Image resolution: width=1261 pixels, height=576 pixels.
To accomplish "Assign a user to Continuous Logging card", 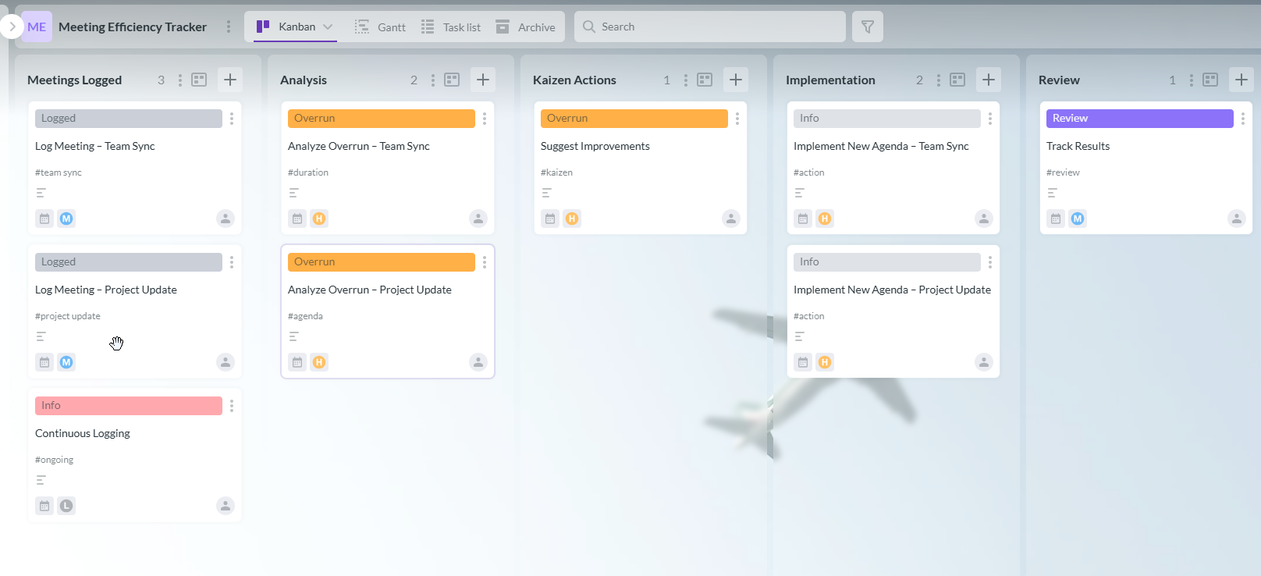I will 226,506.
